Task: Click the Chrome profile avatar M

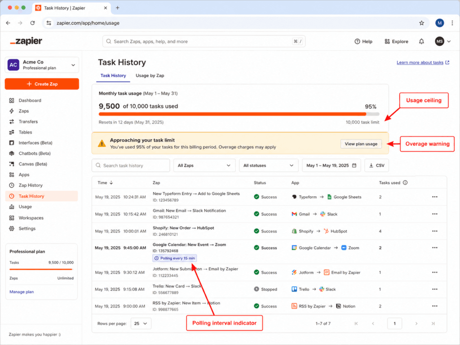Action: [439, 23]
